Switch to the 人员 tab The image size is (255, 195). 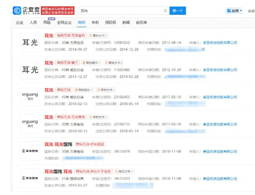[x=33, y=22]
